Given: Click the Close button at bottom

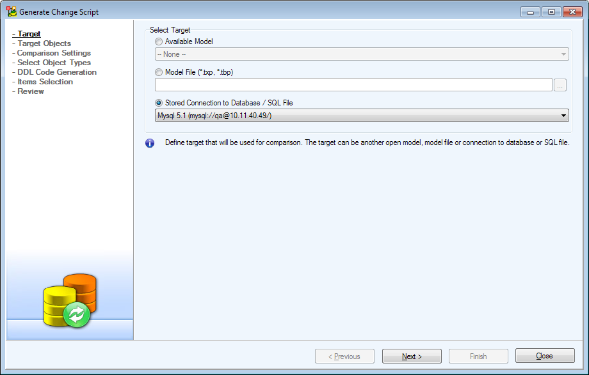Looking at the screenshot, I should pyautogui.click(x=544, y=356).
